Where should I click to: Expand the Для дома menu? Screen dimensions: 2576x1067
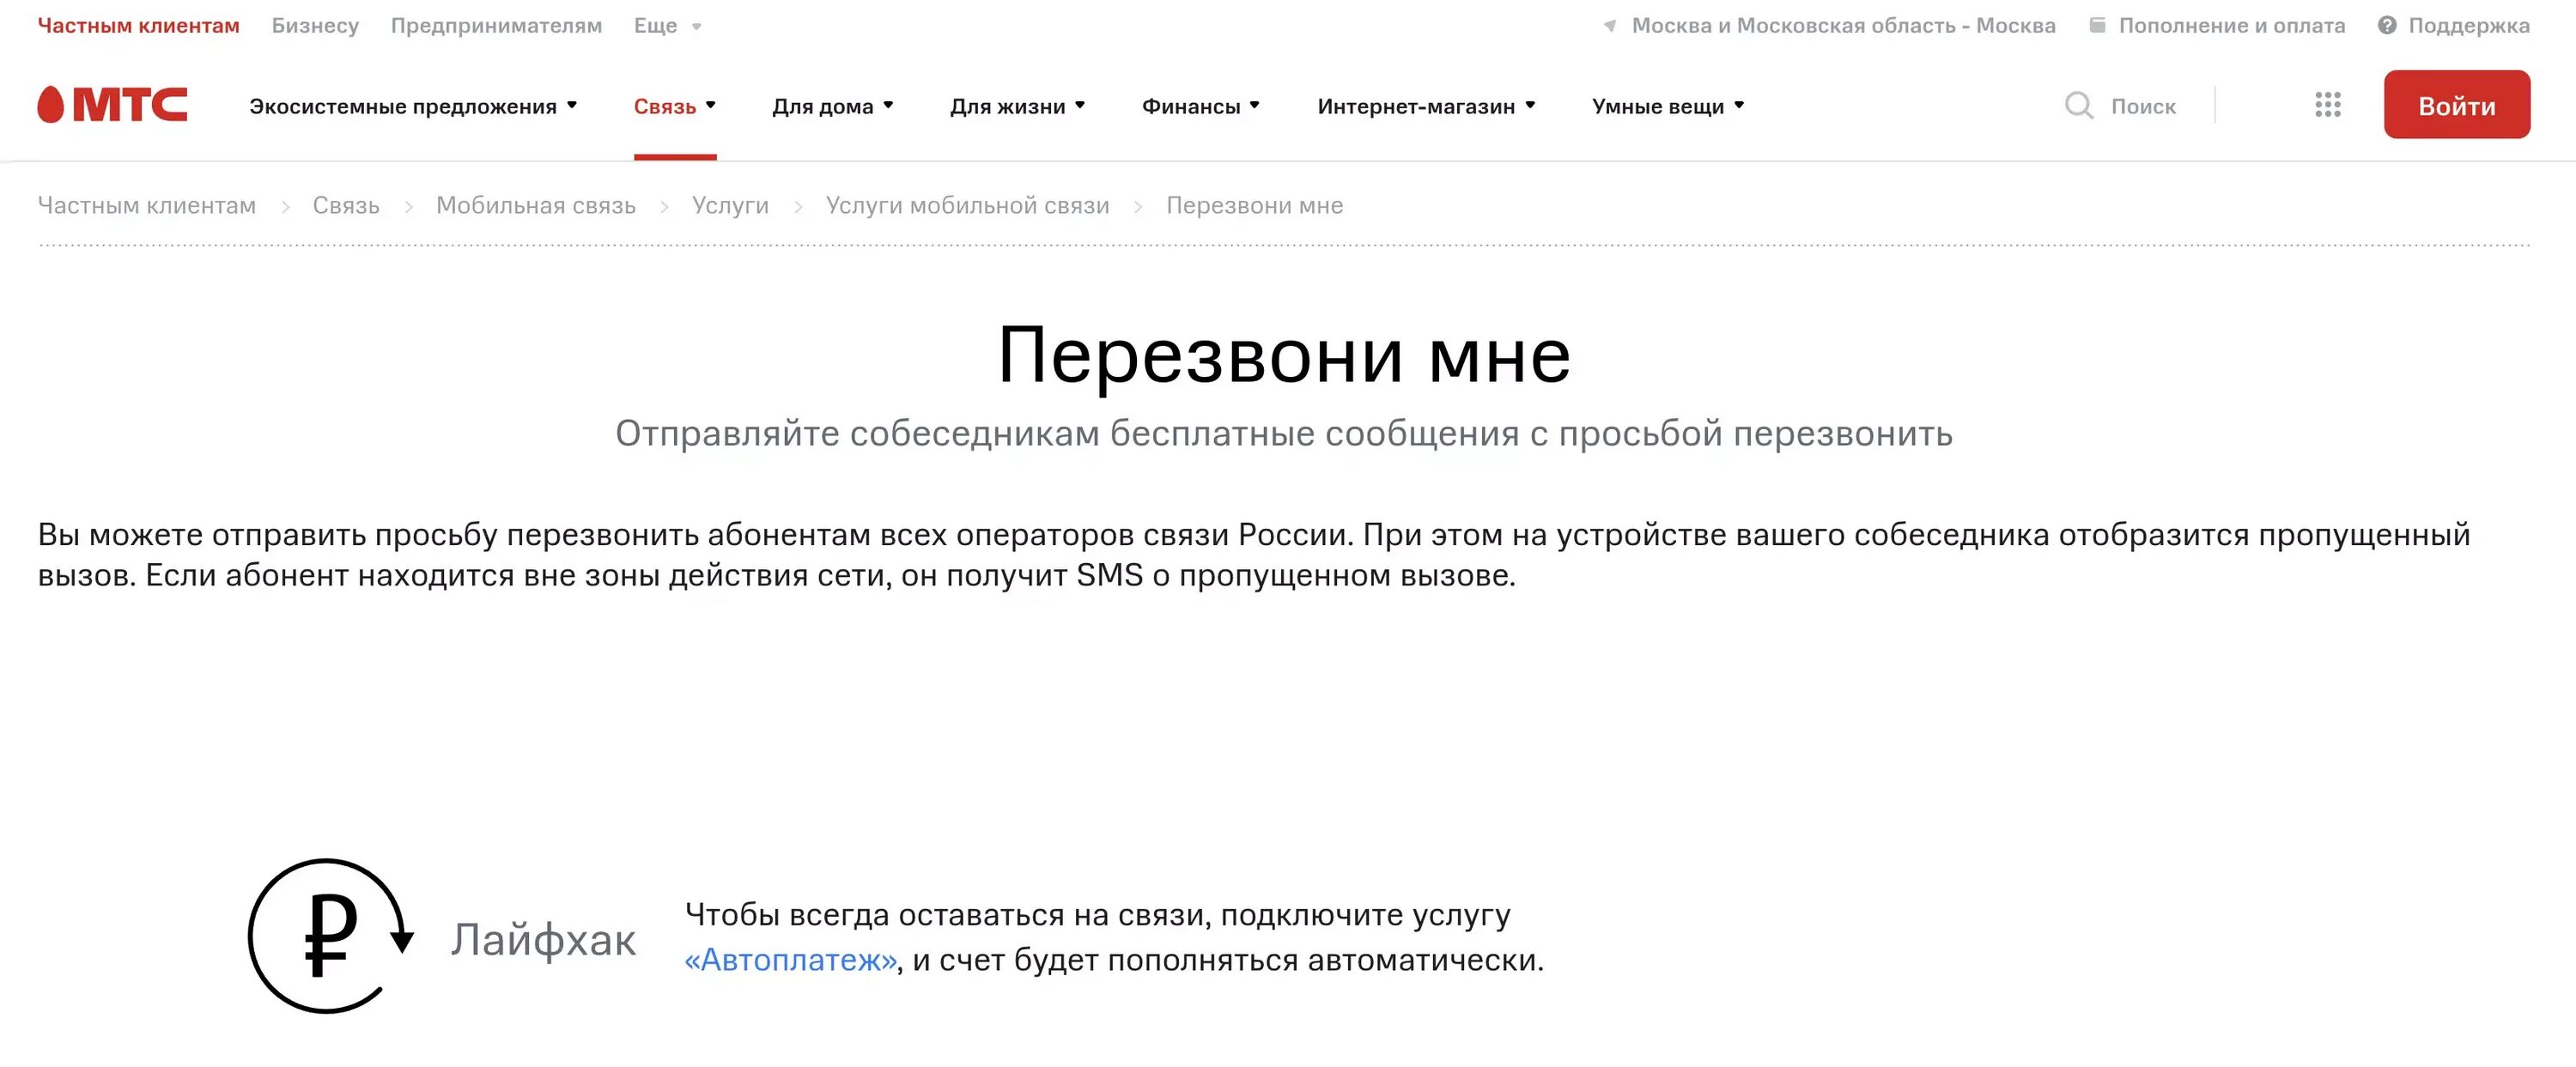832,106
